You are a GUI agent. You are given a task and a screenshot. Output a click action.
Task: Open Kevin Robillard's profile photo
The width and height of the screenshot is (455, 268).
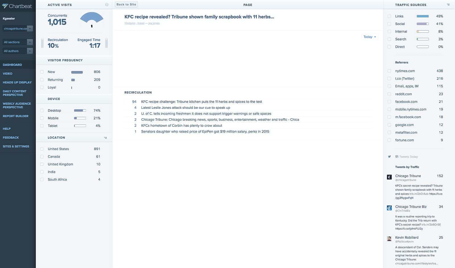tap(389, 238)
